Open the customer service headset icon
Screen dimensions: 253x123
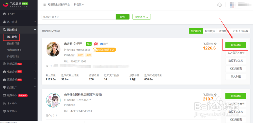(219, 5)
